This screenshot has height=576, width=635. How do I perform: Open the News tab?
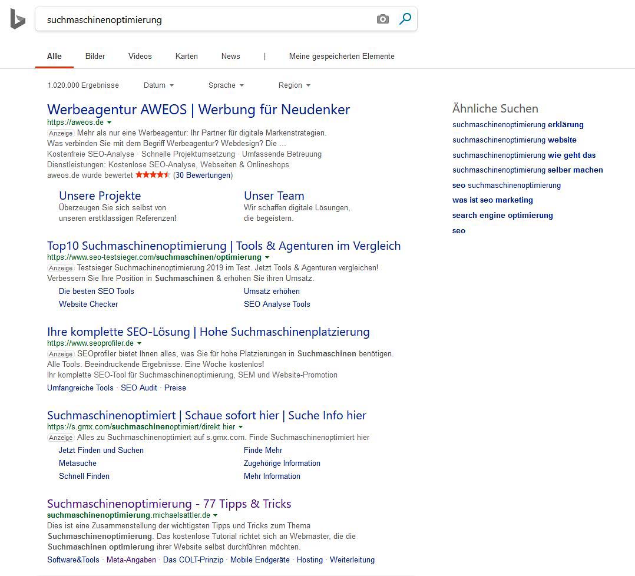pyautogui.click(x=231, y=57)
